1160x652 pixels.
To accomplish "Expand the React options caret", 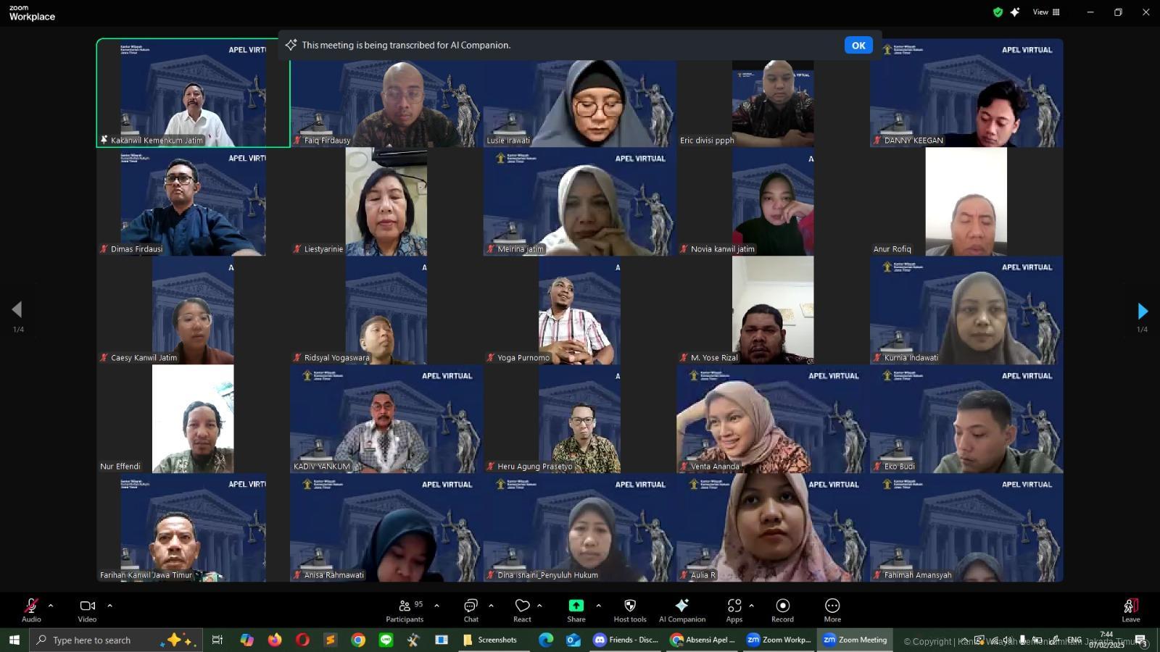I will click(539, 605).
